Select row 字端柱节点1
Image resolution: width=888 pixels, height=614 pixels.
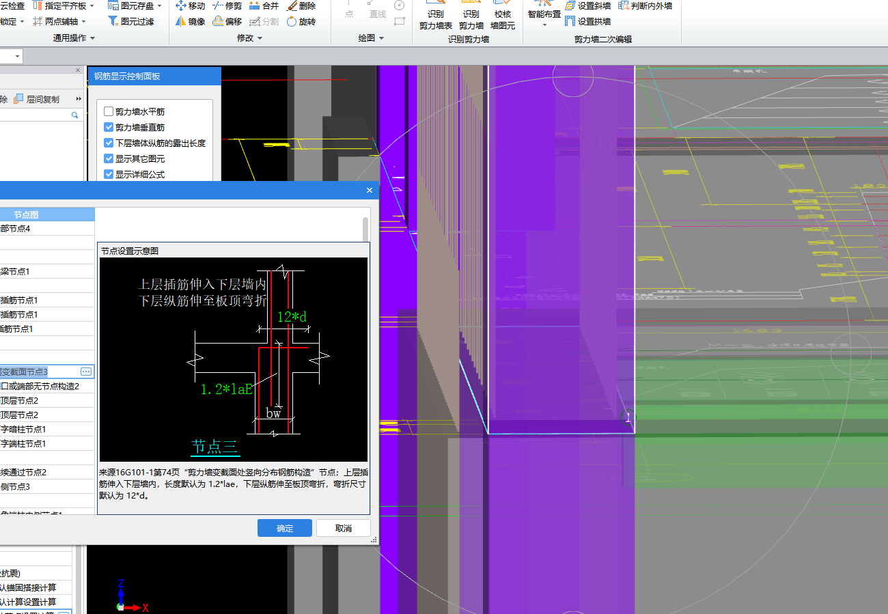coord(47,444)
